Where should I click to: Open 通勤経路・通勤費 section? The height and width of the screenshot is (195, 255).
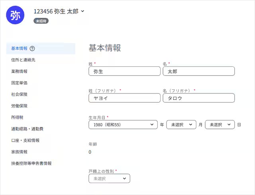(27, 129)
